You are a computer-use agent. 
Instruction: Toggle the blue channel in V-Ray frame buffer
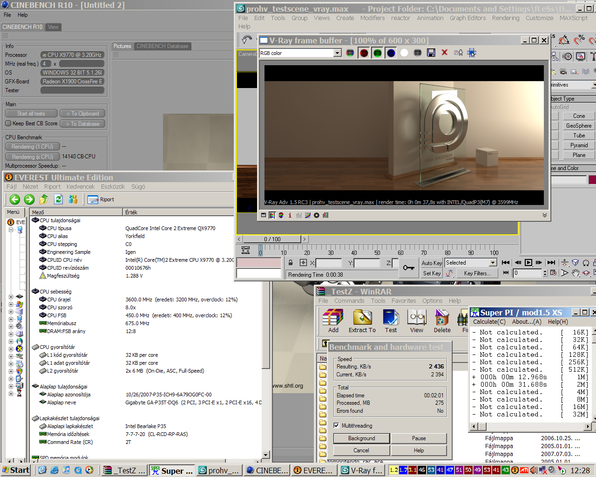tap(391, 53)
